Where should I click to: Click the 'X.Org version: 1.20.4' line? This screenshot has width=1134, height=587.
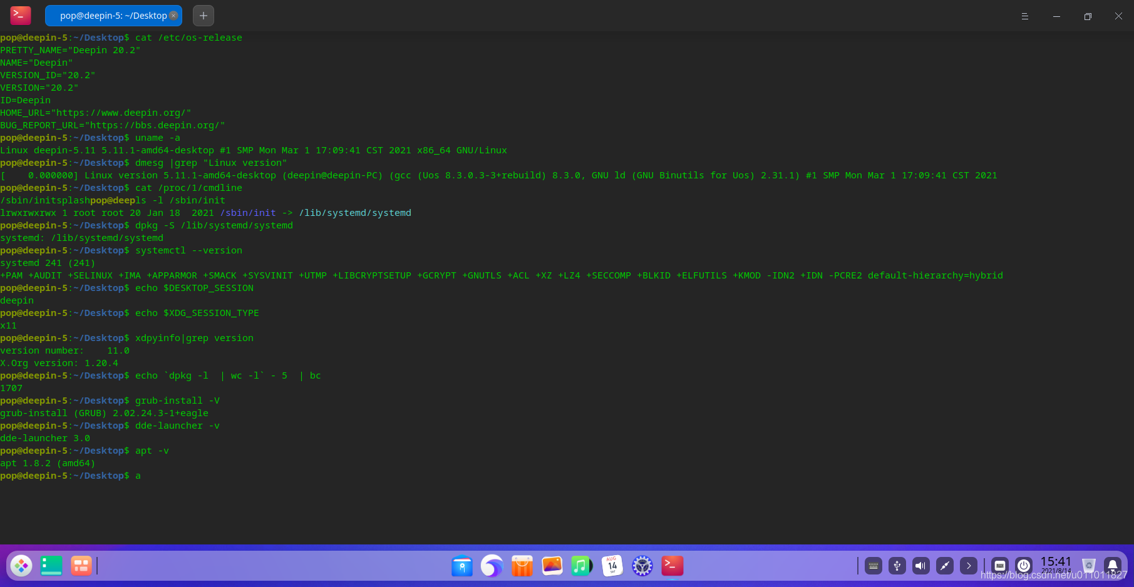click(x=59, y=363)
